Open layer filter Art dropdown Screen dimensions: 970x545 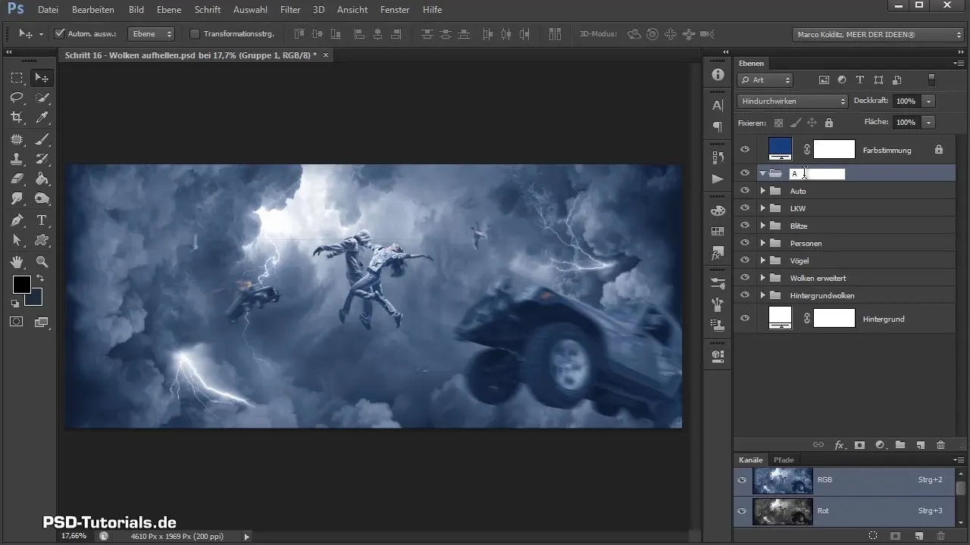tap(765, 79)
